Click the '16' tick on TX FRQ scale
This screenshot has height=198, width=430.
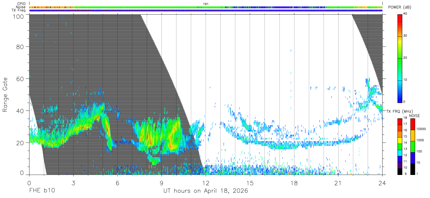pos(405,130)
